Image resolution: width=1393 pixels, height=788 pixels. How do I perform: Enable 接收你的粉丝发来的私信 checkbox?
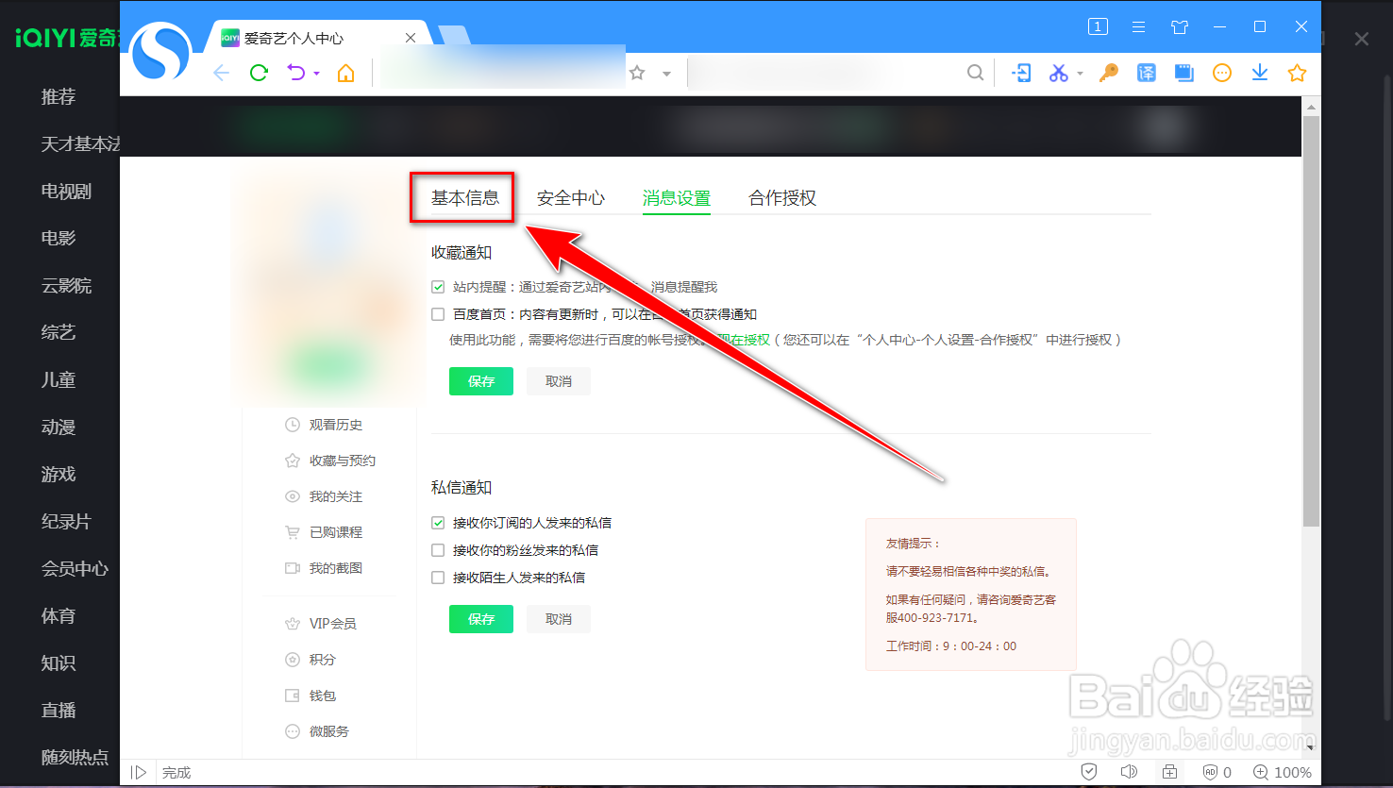(x=438, y=550)
